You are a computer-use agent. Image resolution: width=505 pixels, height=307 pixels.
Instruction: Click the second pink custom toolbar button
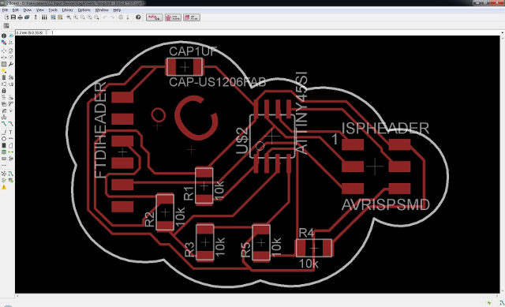[173, 17]
